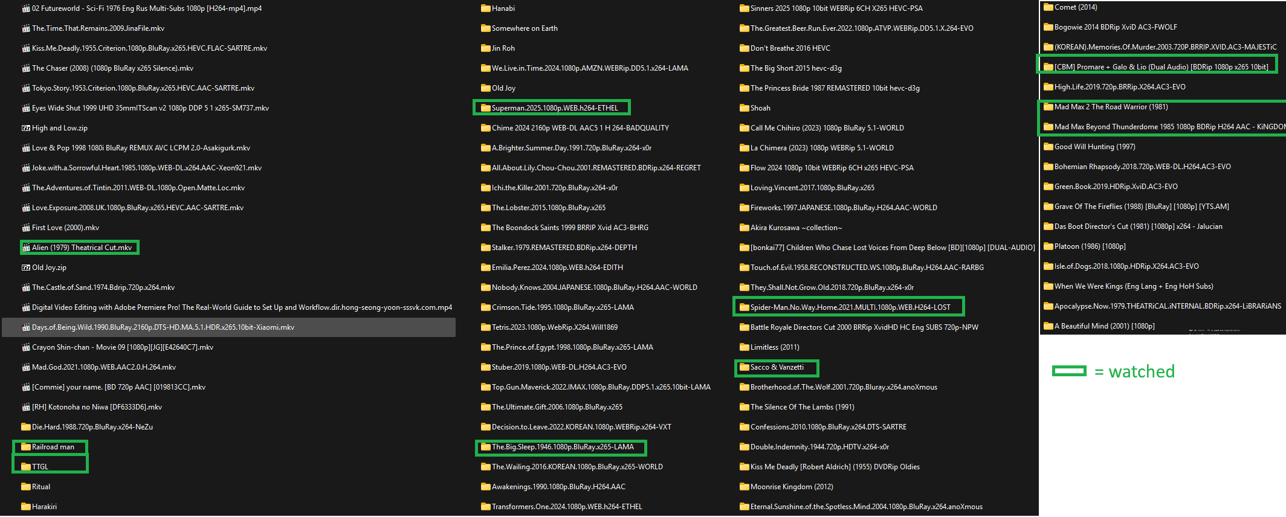Select the All.About.Lily.Chou-Chou.2001 folder name
1286x517 pixels.
596,168
